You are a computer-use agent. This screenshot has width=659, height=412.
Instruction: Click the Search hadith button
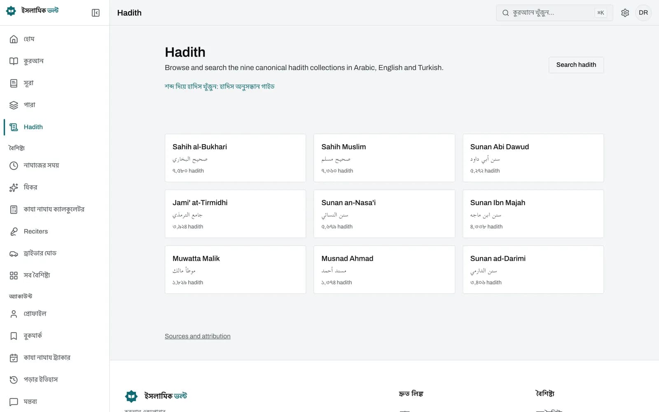[x=576, y=65]
